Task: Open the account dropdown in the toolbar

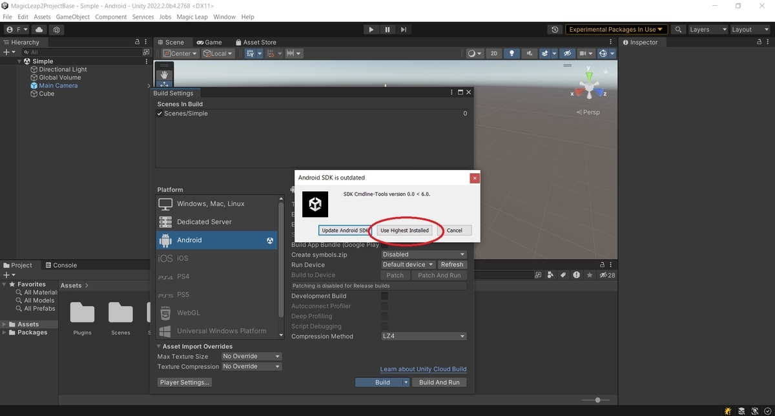Action: point(17,30)
